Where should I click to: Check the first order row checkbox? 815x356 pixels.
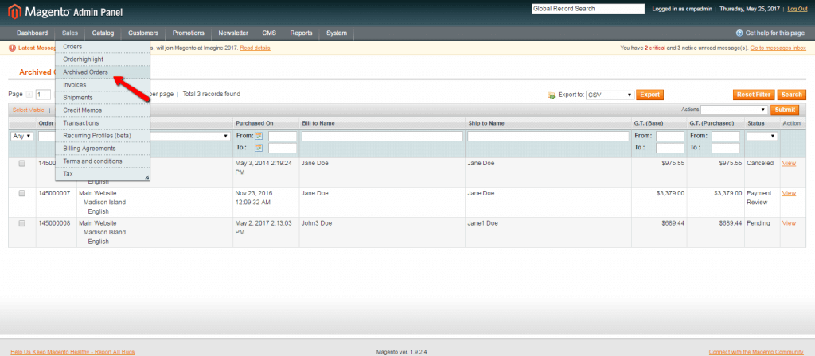pyautogui.click(x=22, y=163)
